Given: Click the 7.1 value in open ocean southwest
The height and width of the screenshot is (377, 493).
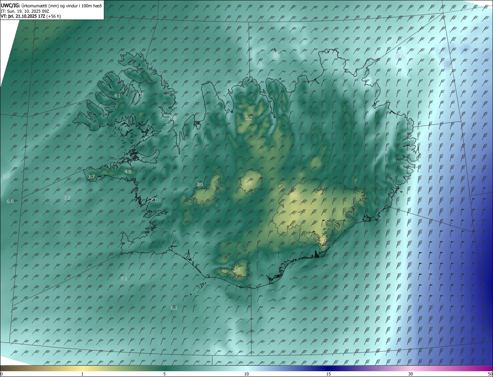Looking at the screenshot, I should (124, 278).
